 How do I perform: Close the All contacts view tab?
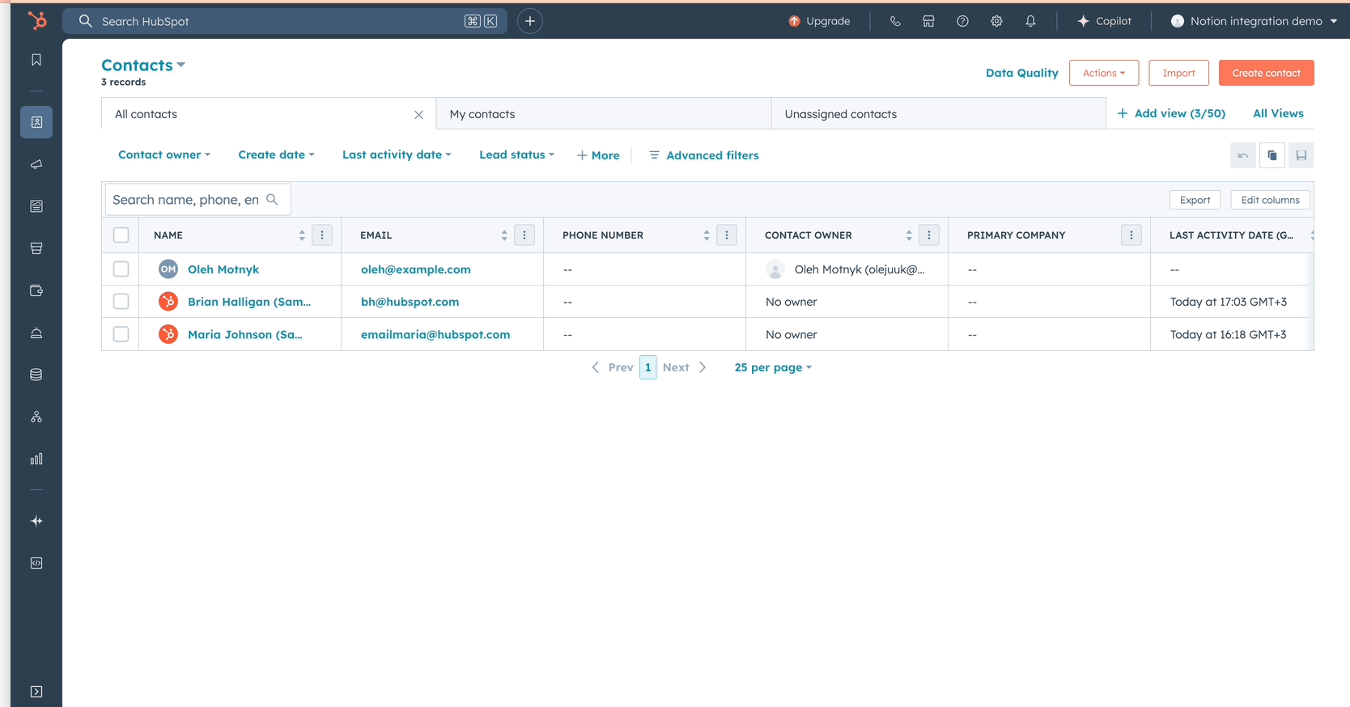[418, 115]
